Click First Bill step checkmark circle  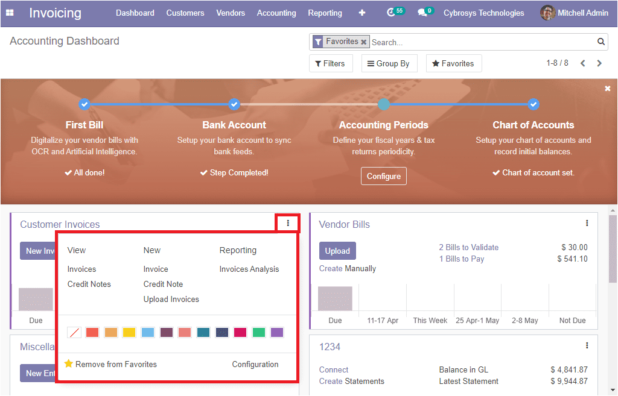click(84, 104)
